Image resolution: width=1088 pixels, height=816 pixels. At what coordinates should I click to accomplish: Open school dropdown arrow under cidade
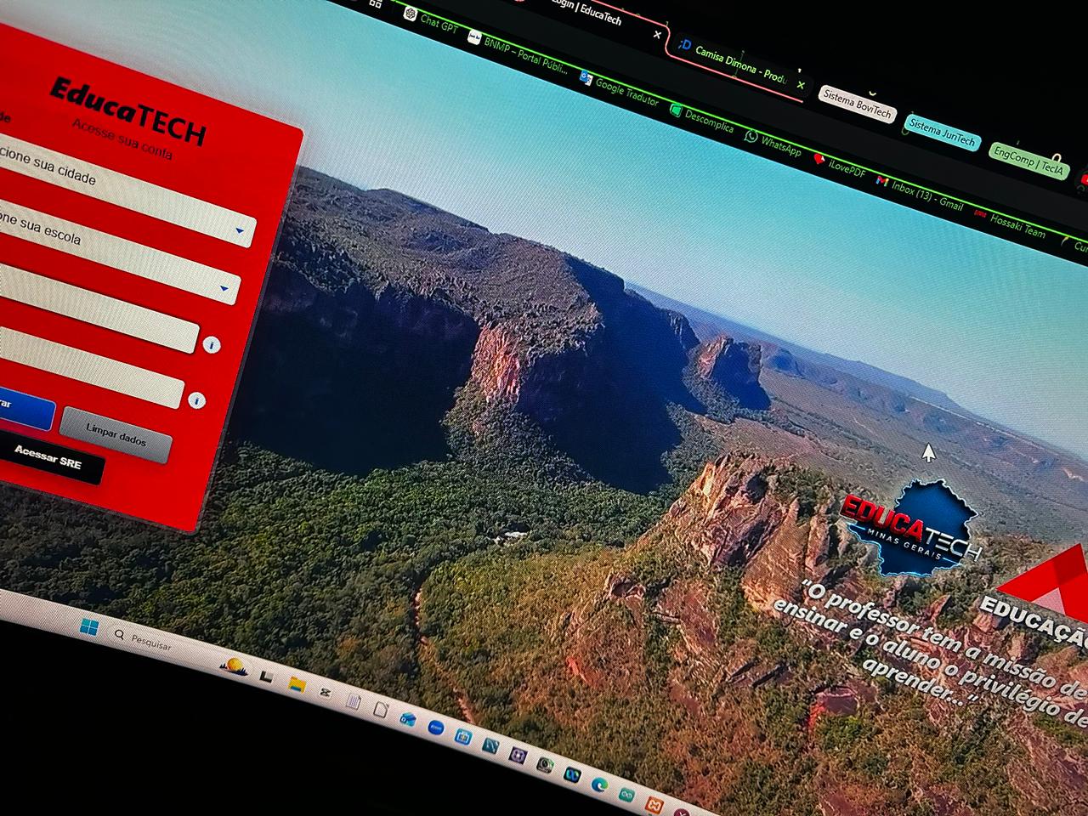click(225, 289)
